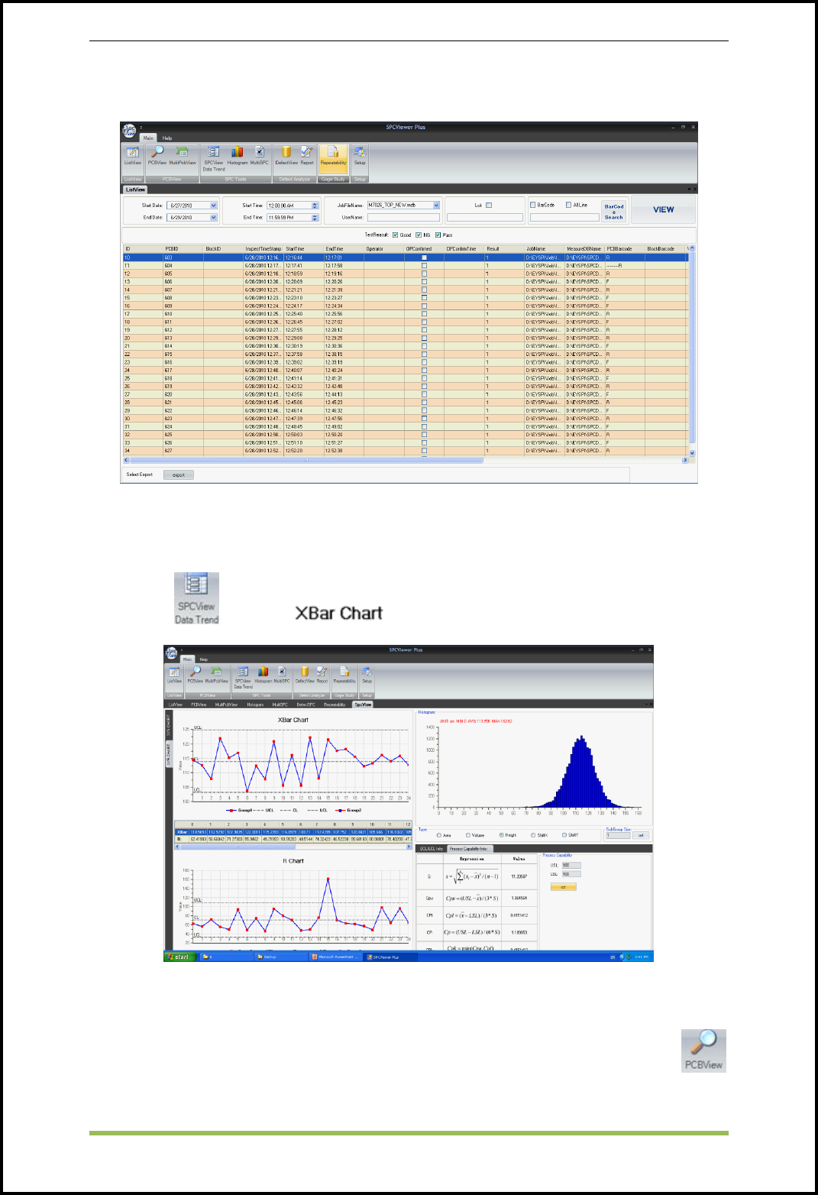Toggle the Good test result checkbox
This screenshot has height=1195, width=818.
[395, 235]
